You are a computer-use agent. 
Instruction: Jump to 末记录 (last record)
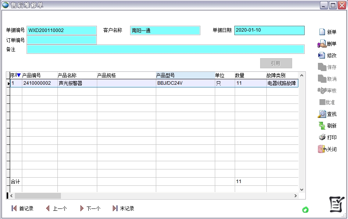click(x=115, y=208)
